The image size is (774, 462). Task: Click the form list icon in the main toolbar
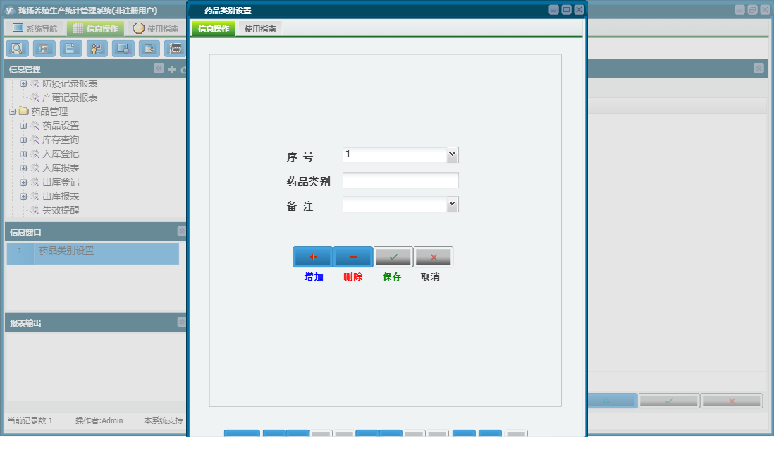coord(44,49)
